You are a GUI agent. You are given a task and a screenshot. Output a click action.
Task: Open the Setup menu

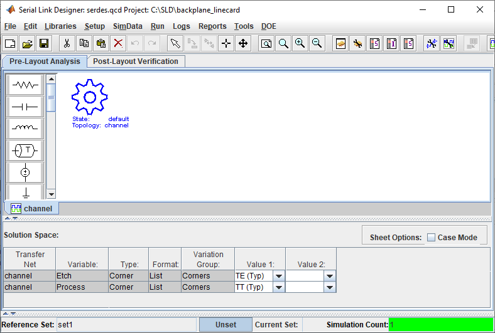click(95, 26)
